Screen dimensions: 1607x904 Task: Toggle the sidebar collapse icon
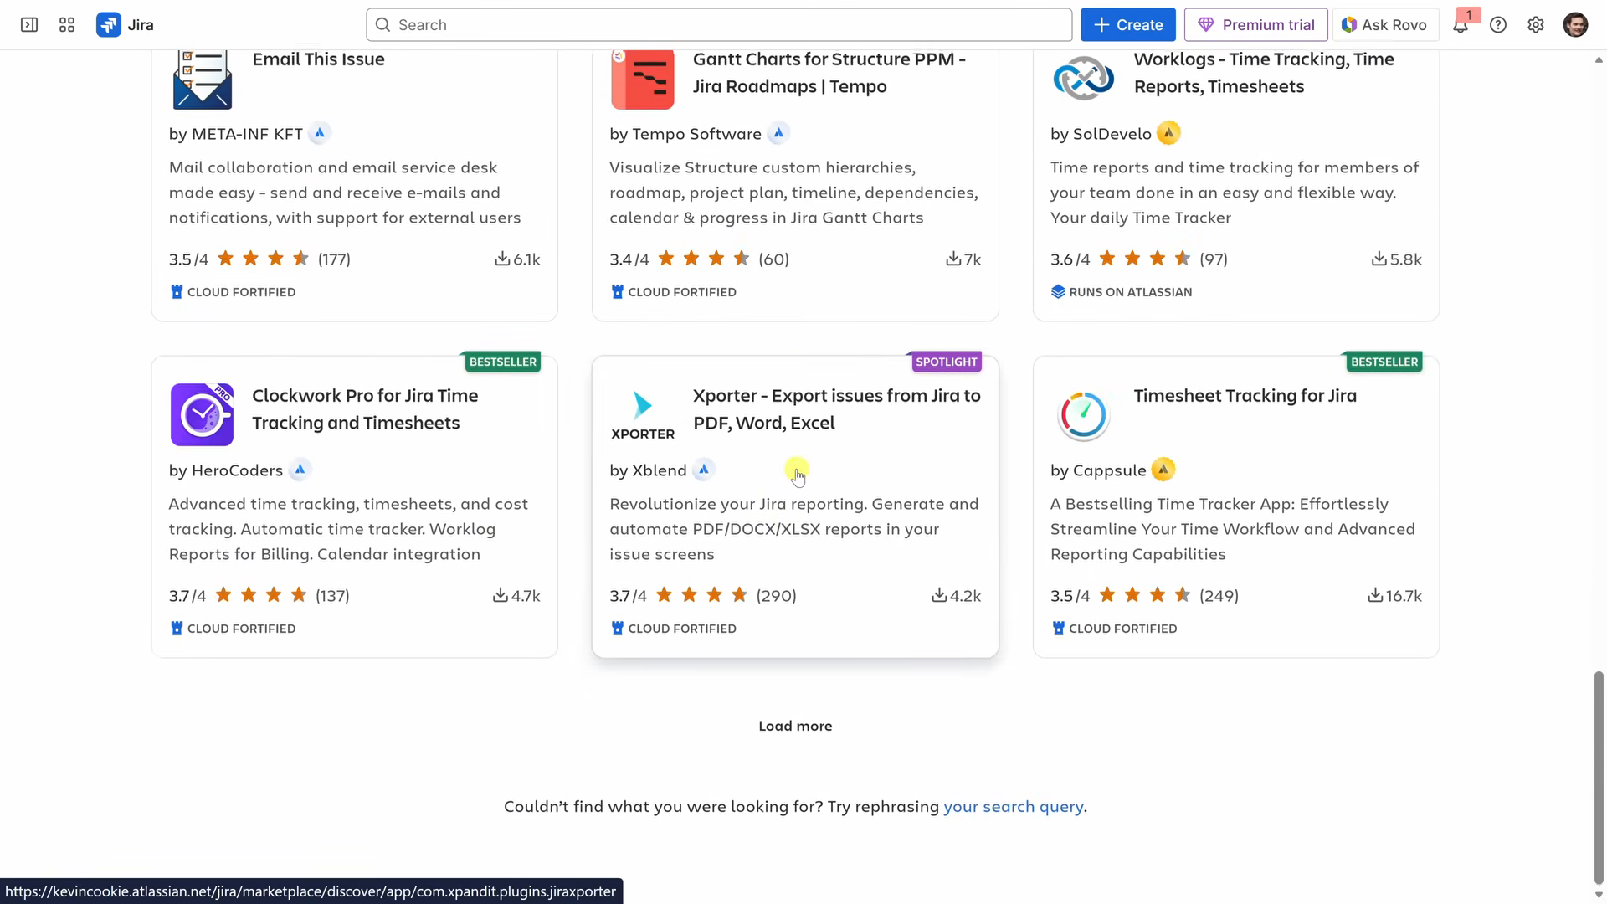(29, 25)
